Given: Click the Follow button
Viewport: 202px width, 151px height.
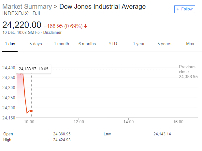Looking at the screenshot, I should [184, 9].
